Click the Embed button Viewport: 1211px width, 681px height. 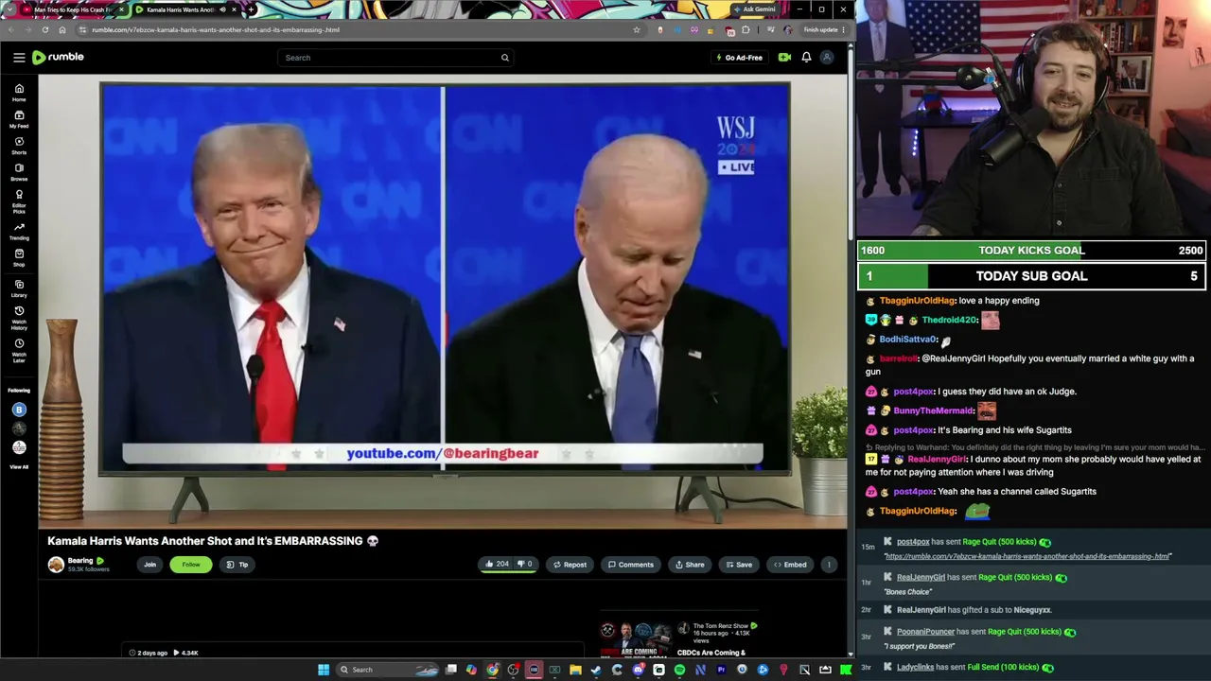click(790, 565)
